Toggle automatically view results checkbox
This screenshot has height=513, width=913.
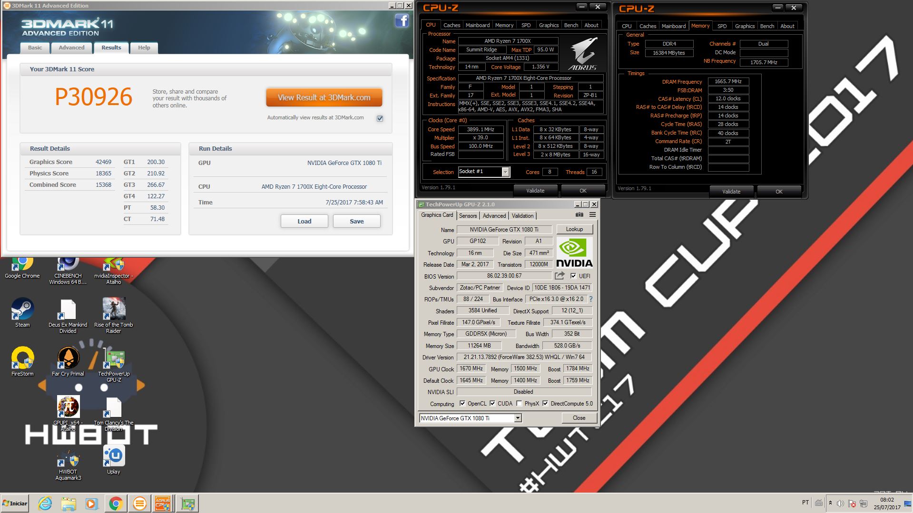380,118
